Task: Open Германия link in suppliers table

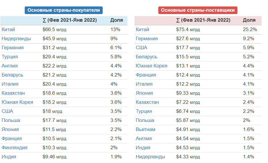Action: coord(147,39)
